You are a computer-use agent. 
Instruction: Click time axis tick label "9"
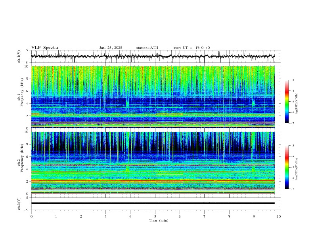[254, 216]
